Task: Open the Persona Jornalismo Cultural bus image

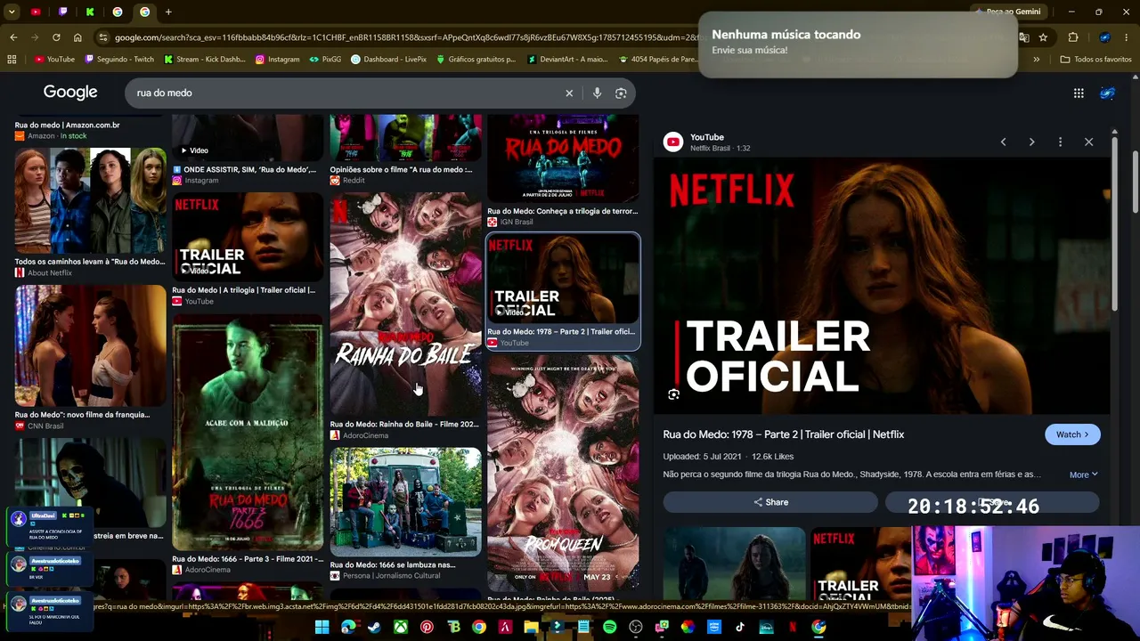Action: click(x=405, y=502)
